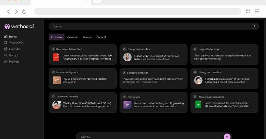Click the 'Upcoming meeting' header icon
The height and width of the screenshot is (139, 266).
[53, 97]
